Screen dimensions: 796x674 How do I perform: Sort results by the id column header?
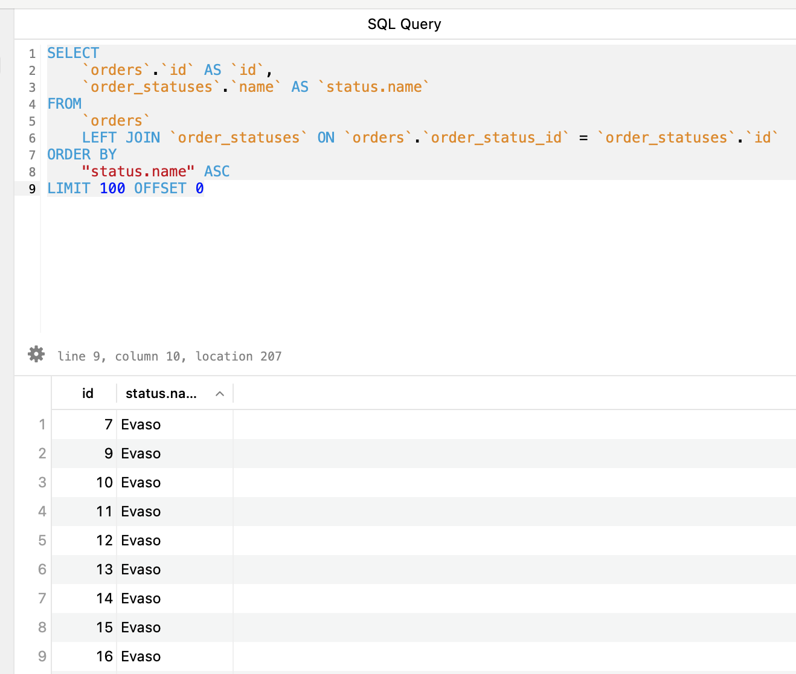88,393
